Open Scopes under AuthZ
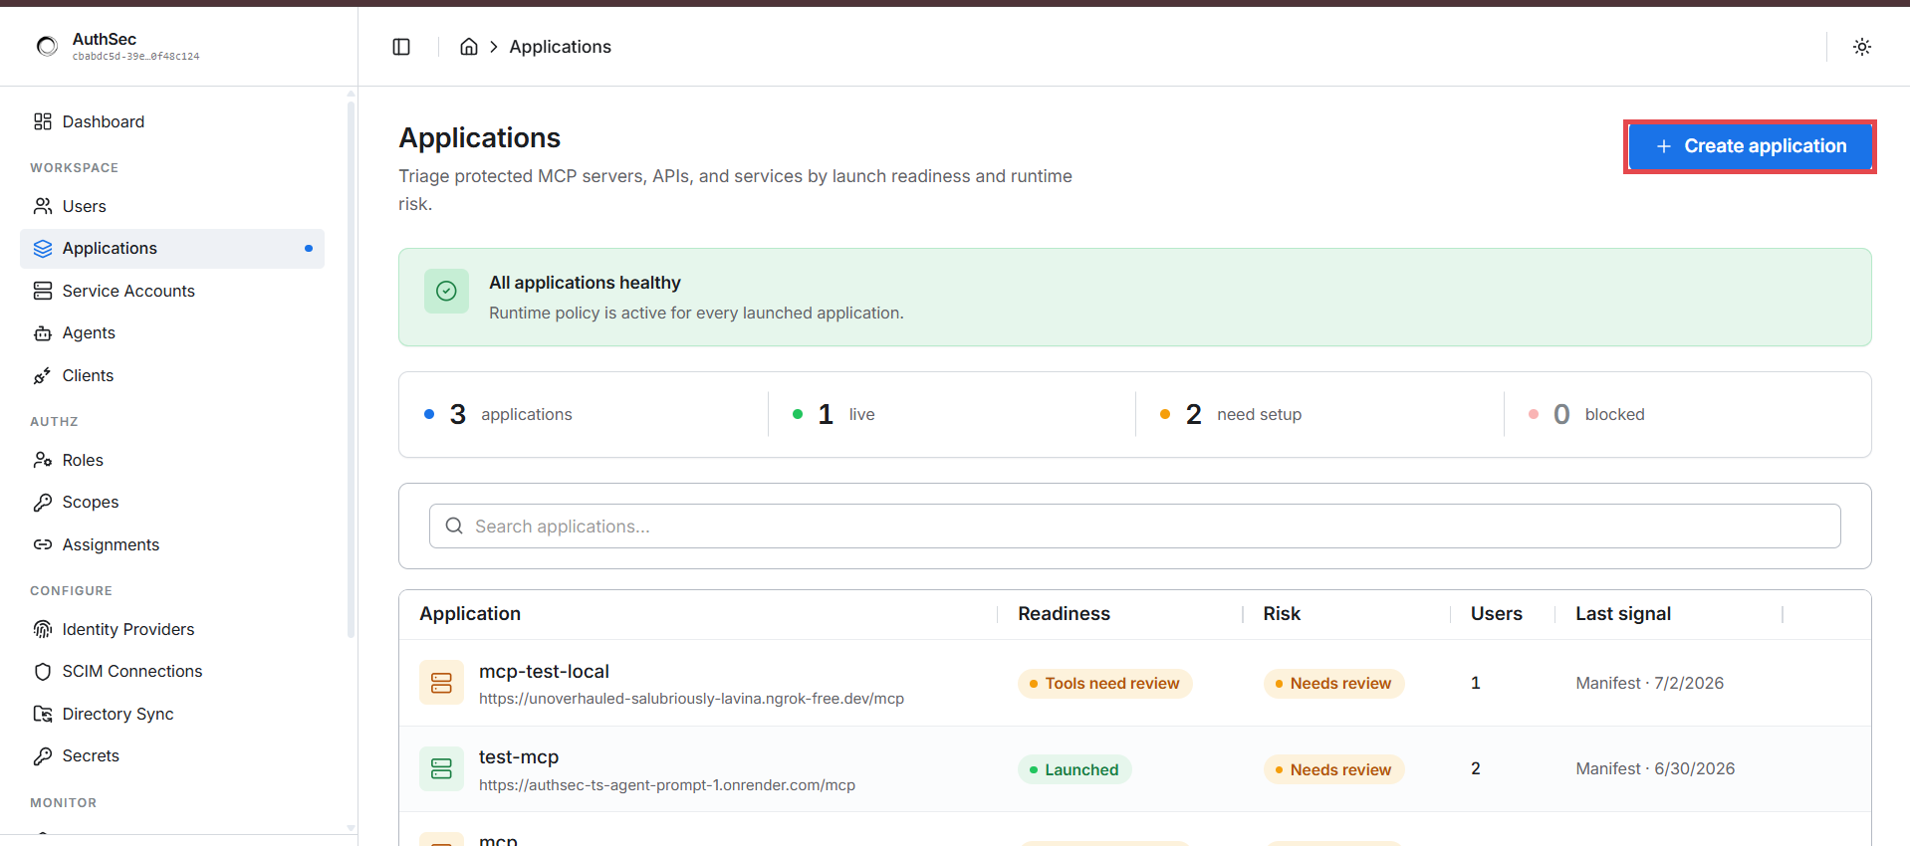This screenshot has height=846, width=1910. click(x=172, y=503)
